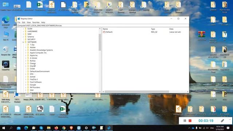Viewport: 233px width, 131px height.
Task: Select the CVSM key
Action: 32,69
